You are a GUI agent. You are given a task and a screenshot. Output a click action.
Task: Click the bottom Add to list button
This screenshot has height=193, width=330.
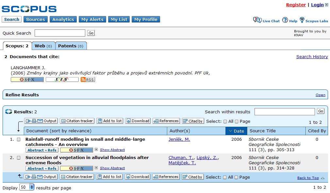[109, 177]
